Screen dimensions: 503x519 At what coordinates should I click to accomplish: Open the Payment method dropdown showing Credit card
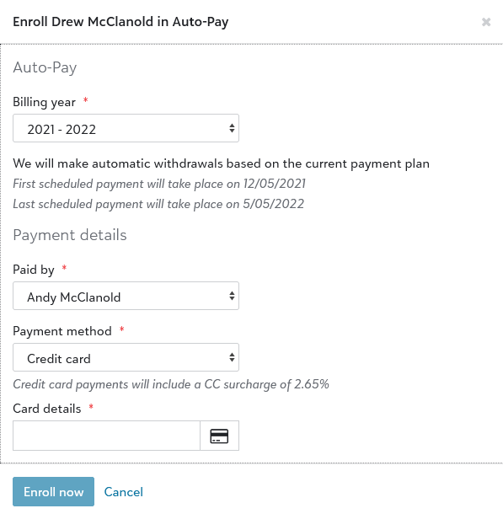click(126, 357)
